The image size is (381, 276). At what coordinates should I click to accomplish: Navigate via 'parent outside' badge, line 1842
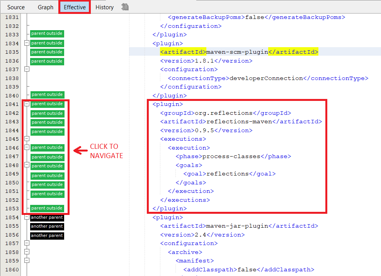[x=47, y=114]
